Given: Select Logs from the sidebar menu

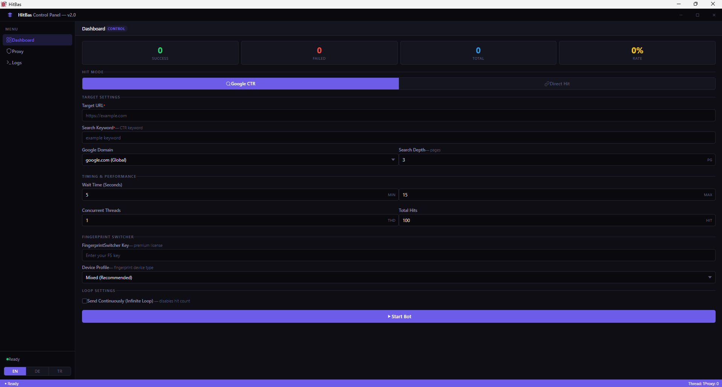Looking at the screenshot, I should [x=17, y=63].
